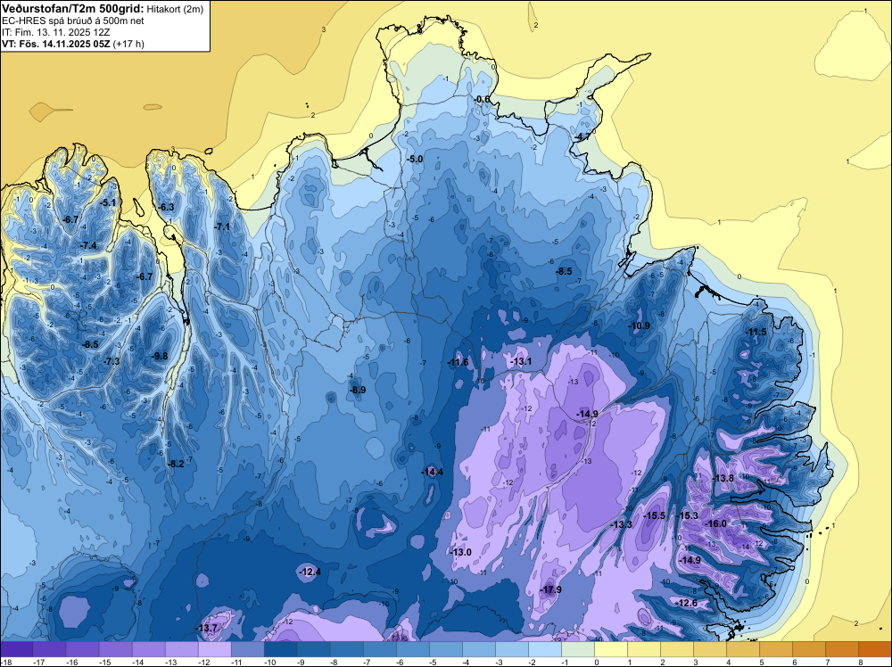Click the -11.5 temperature label

(x=756, y=332)
